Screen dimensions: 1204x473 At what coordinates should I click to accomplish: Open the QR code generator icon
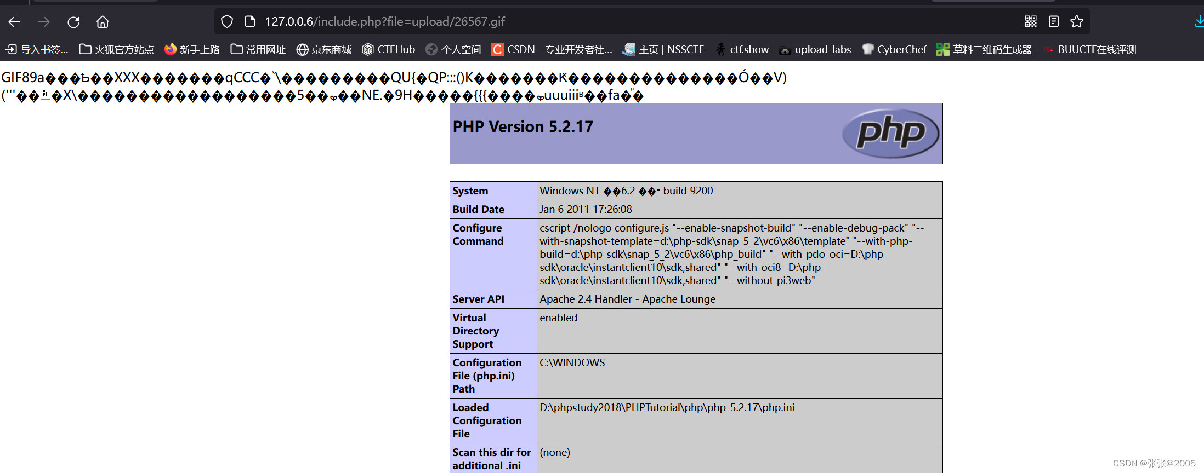point(1031,22)
